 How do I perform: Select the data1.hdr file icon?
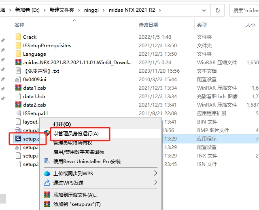tap(18, 96)
